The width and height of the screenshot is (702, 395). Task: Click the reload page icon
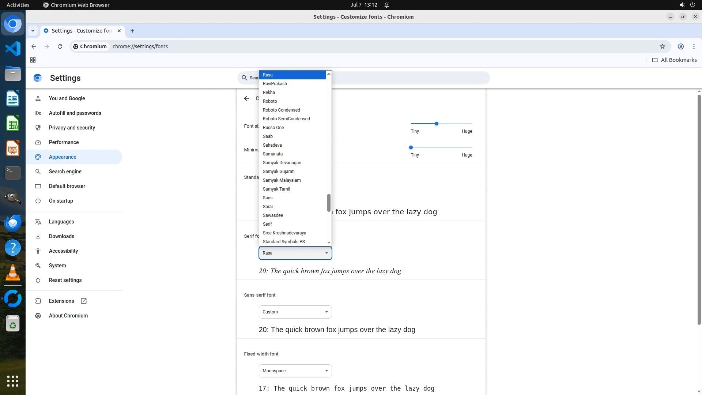pyautogui.click(x=60, y=46)
